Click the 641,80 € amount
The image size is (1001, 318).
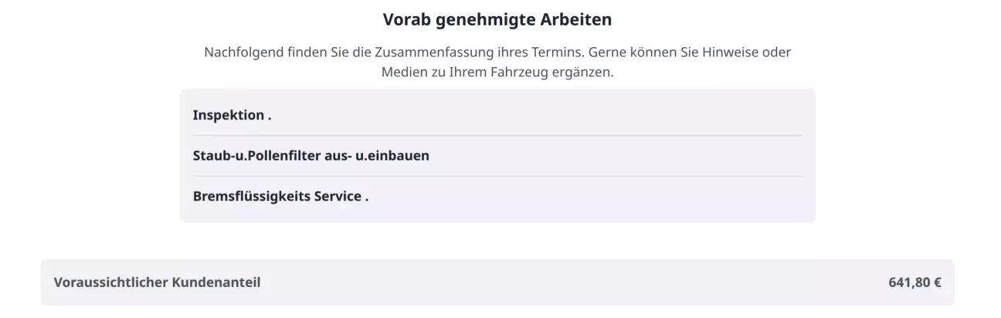point(914,282)
